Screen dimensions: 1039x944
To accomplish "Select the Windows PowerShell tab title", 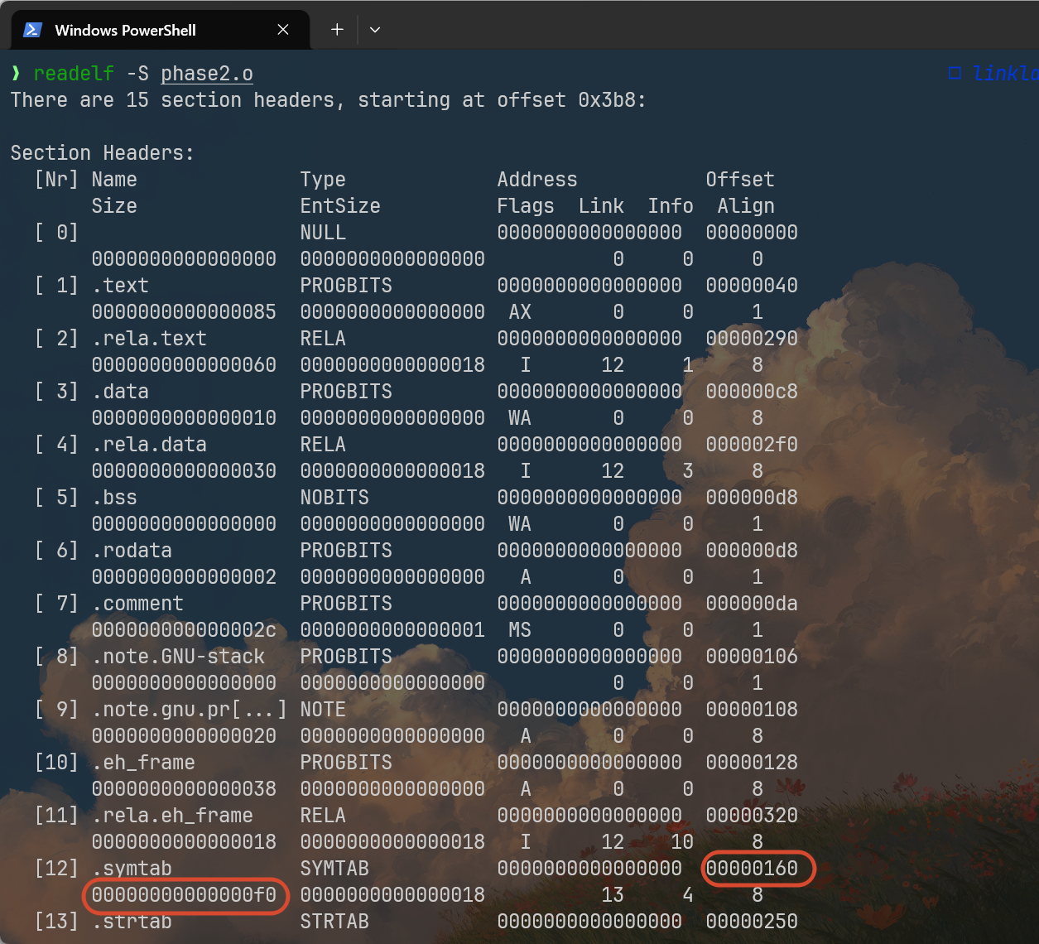I will click(125, 31).
